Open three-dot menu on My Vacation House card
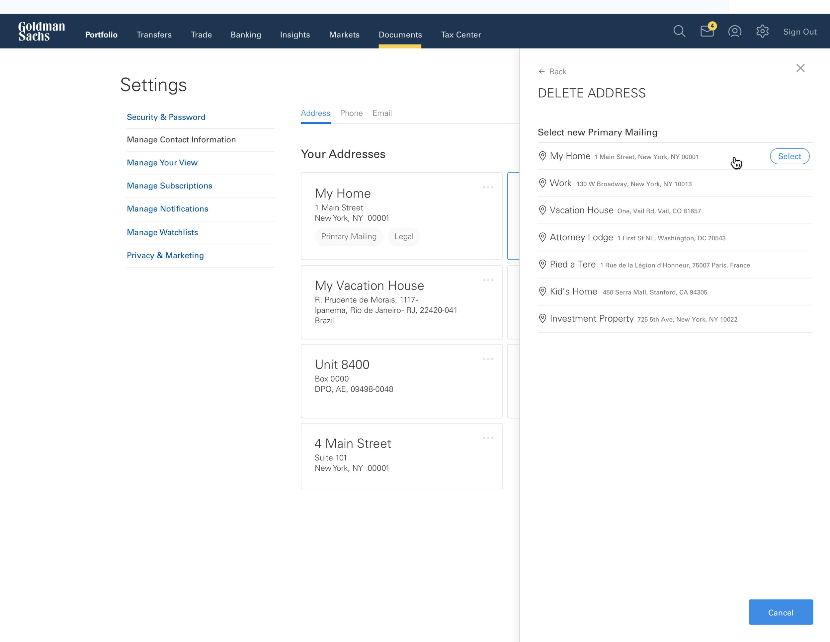Viewport: 830px width, 642px height. [488, 281]
